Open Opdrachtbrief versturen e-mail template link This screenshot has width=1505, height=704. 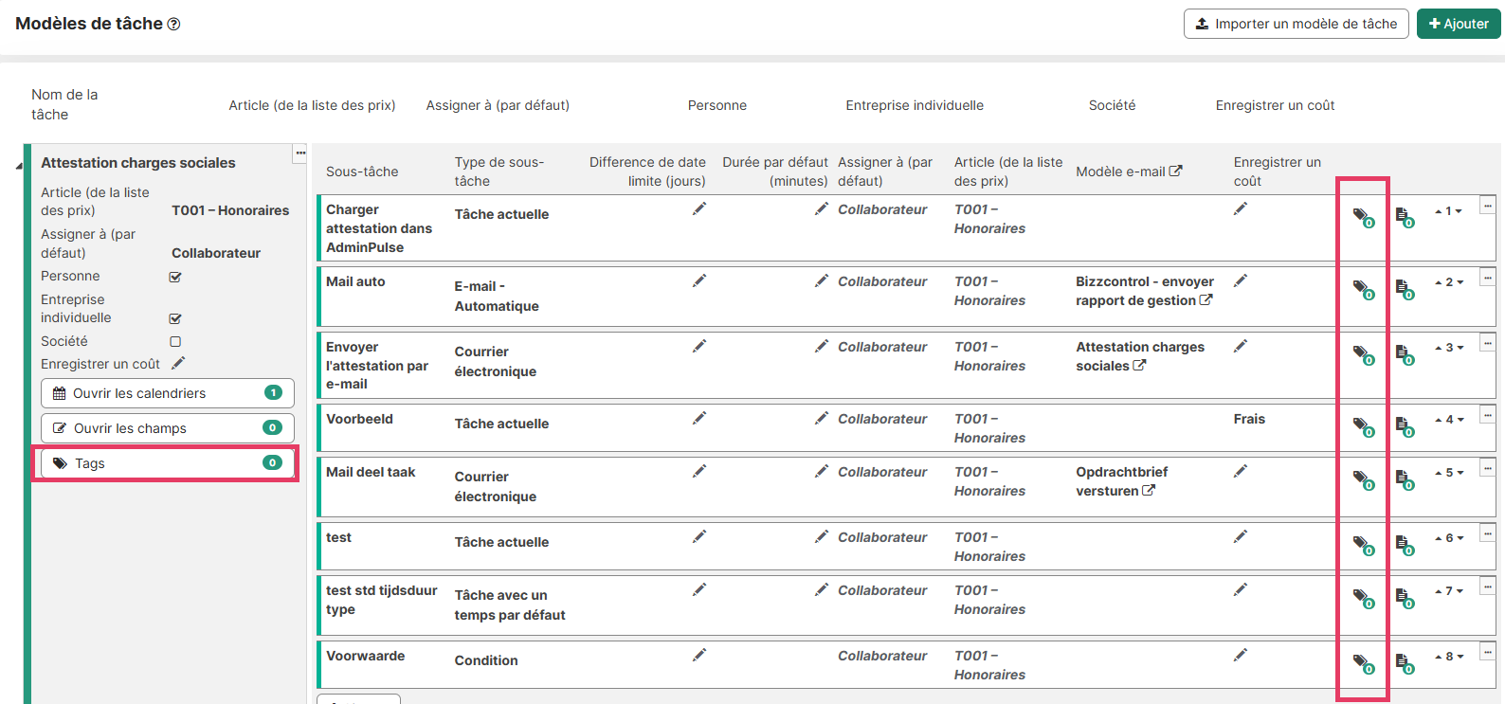[x=1149, y=491]
